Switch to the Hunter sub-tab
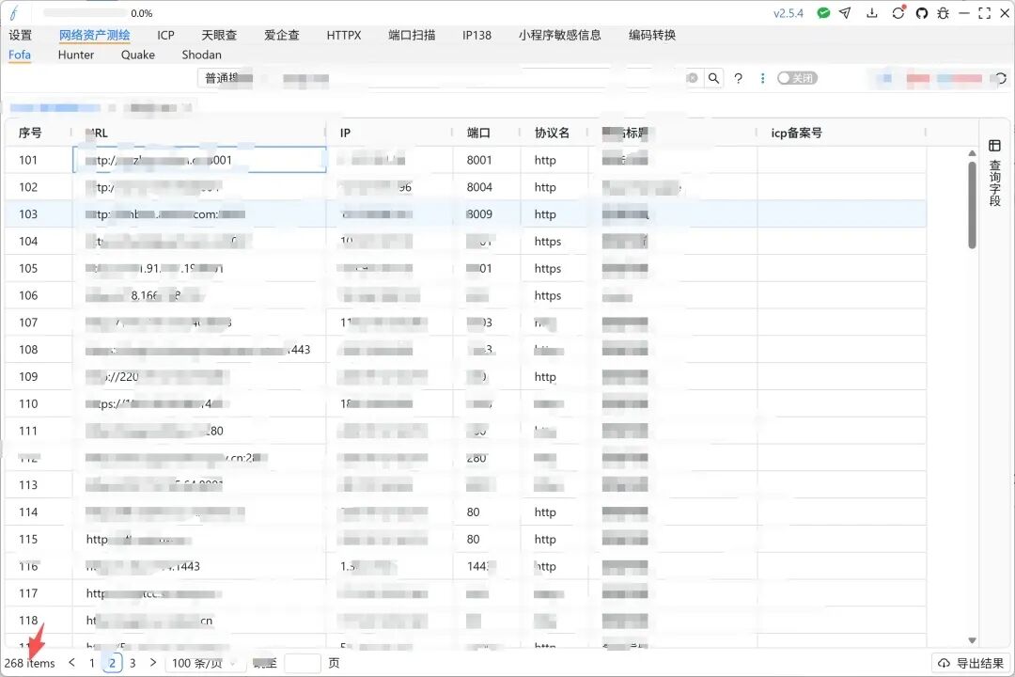Image resolution: width=1015 pixels, height=677 pixels. [x=76, y=55]
